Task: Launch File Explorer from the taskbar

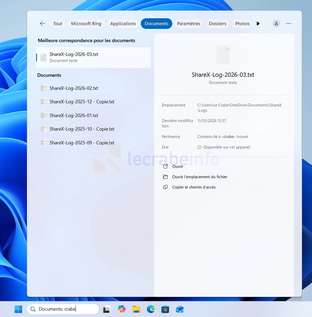Action: click(136, 309)
